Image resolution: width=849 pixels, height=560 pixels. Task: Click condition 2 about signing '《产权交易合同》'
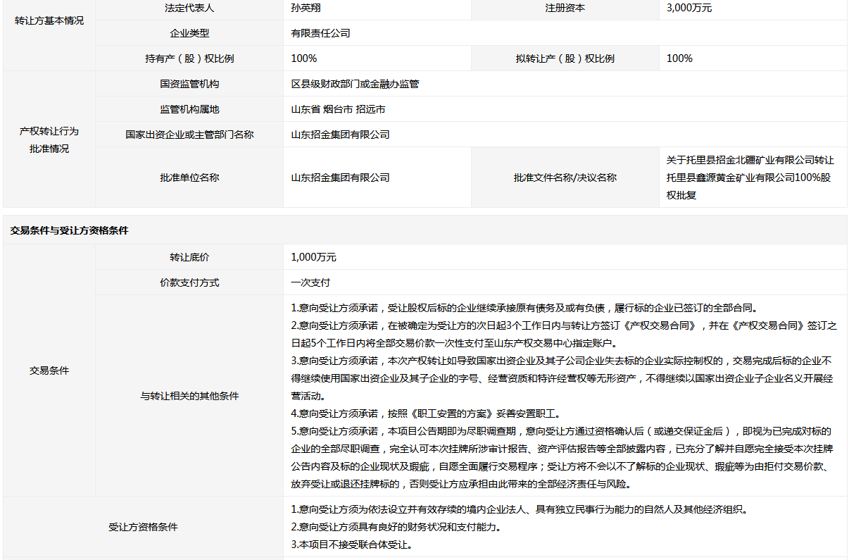[x=565, y=334]
